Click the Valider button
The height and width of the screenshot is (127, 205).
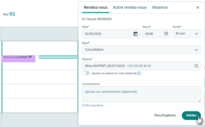tap(191, 115)
